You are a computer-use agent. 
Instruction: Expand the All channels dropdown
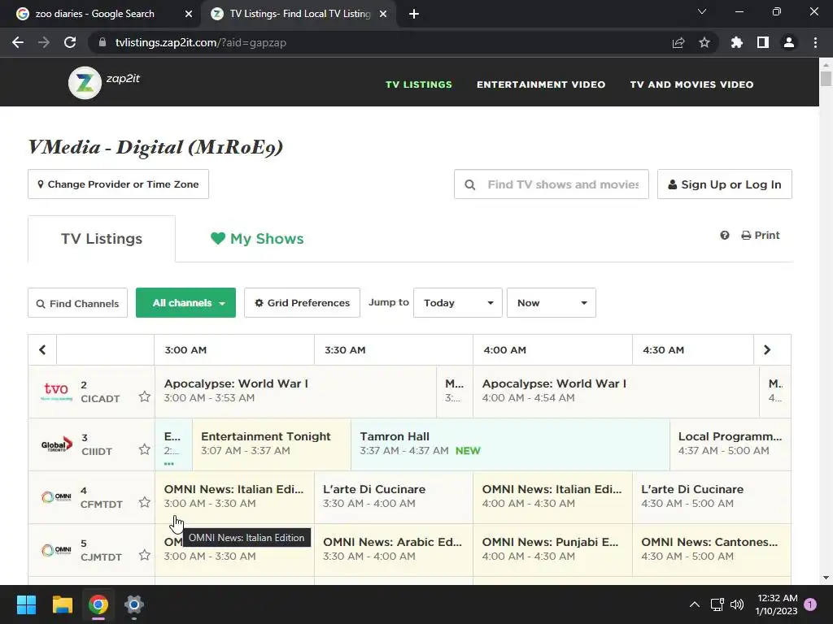coord(186,303)
